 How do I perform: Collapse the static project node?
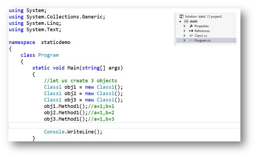point(180,21)
